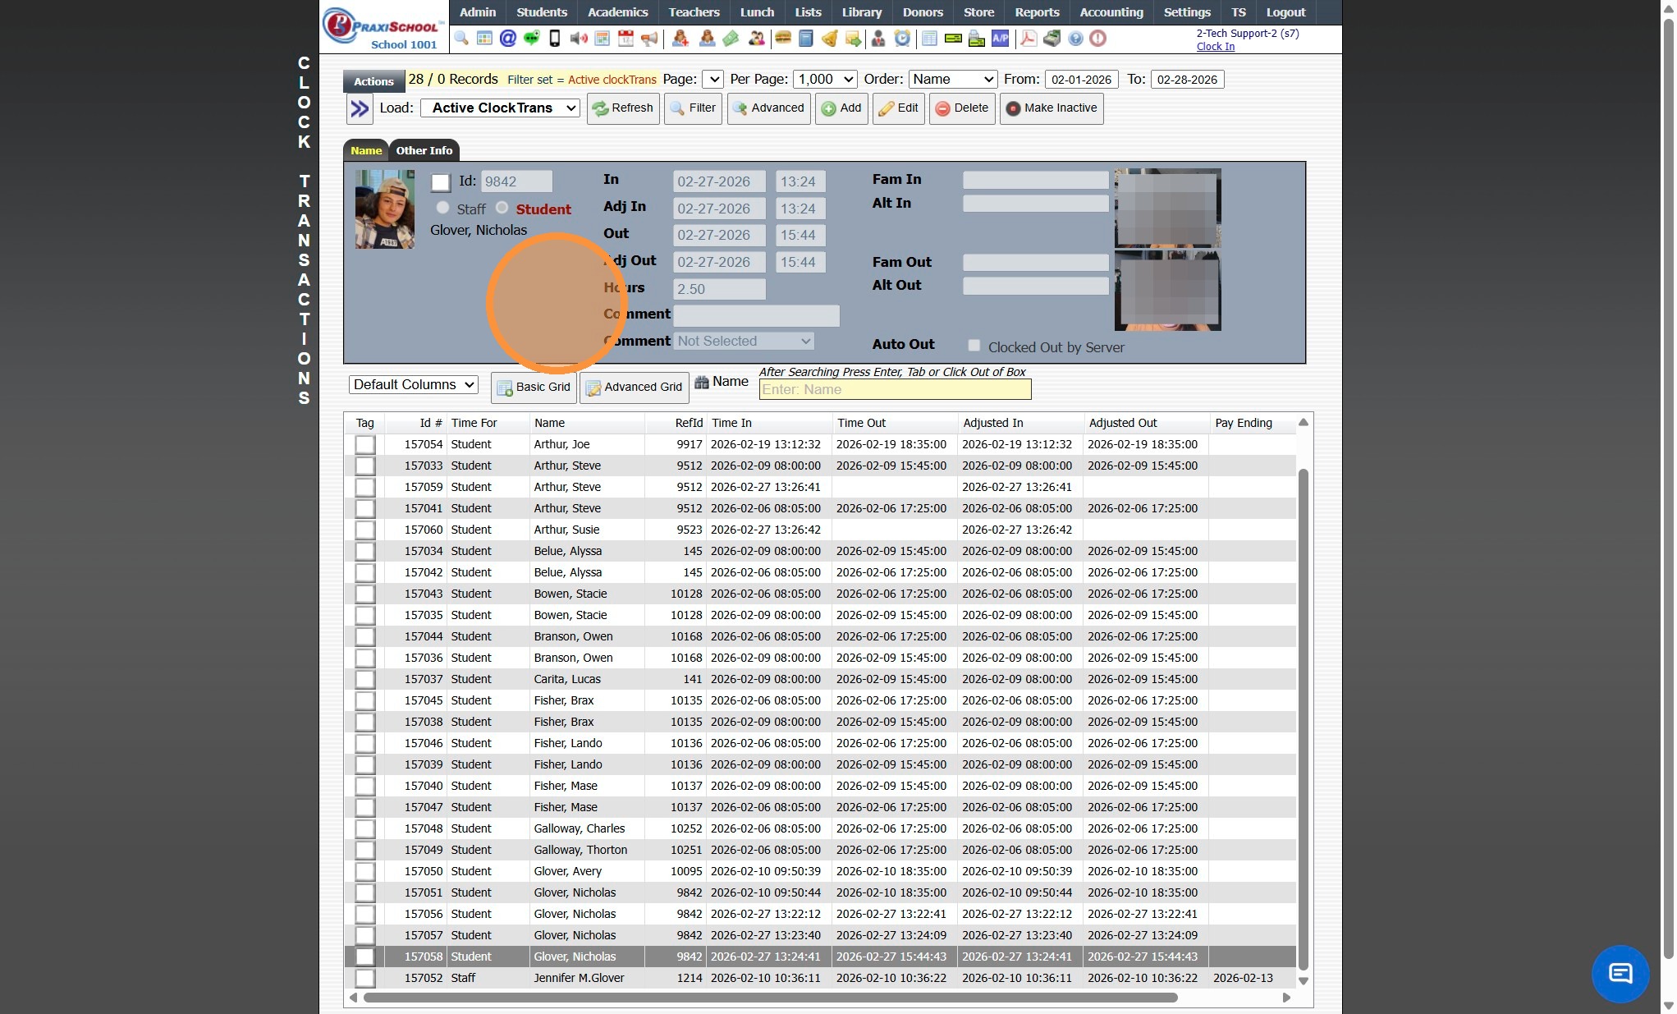Expand the Per Page 1,000 dropdown
Screen dimensions: 1677x1014
click(x=824, y=80)
